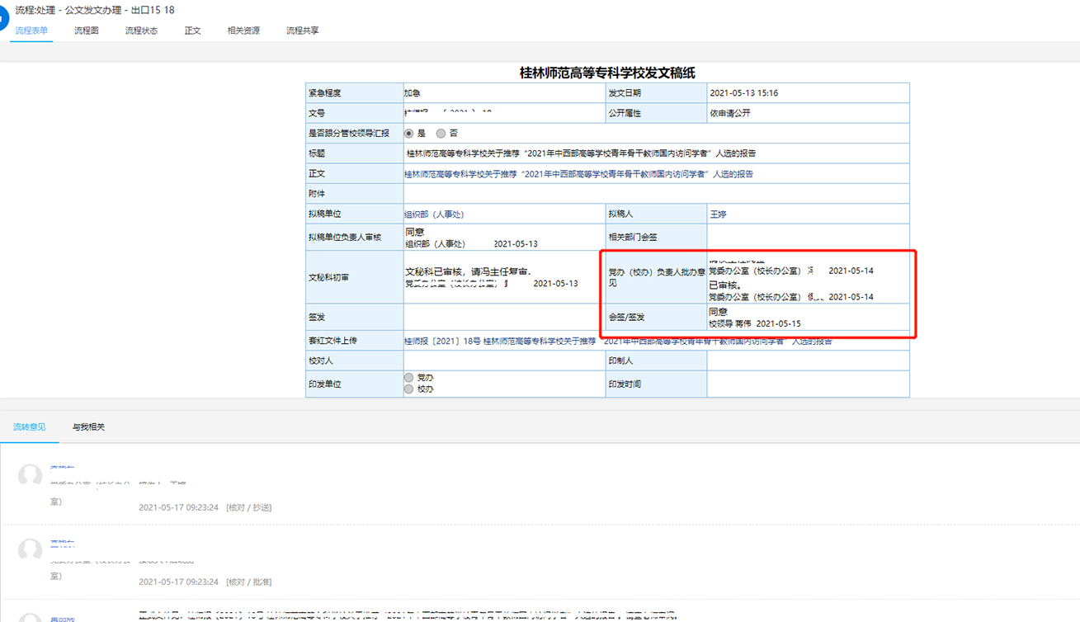Click the drafter name 王婷
This screenshot has height=622, width=1080.
pyautogui.click(x=718, y=214)
